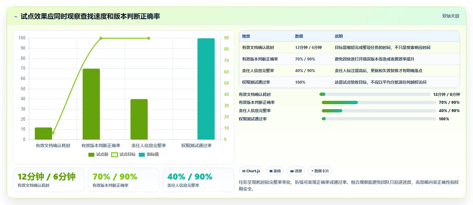
Task: Click the paragraph starting 柱形呈现耗时和完整率变化
Action: [349, 185]
